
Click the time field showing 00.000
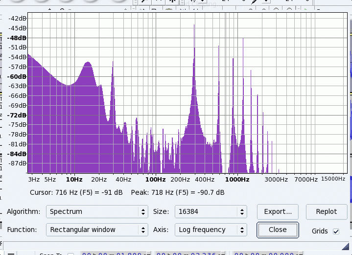267,254
